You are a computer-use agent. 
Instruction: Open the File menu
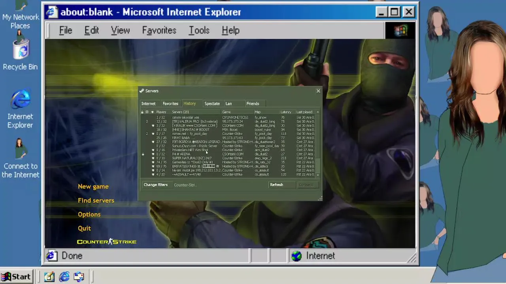coord(66,30)
